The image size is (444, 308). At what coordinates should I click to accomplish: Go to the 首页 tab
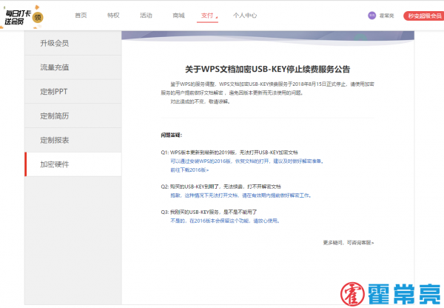81,16
